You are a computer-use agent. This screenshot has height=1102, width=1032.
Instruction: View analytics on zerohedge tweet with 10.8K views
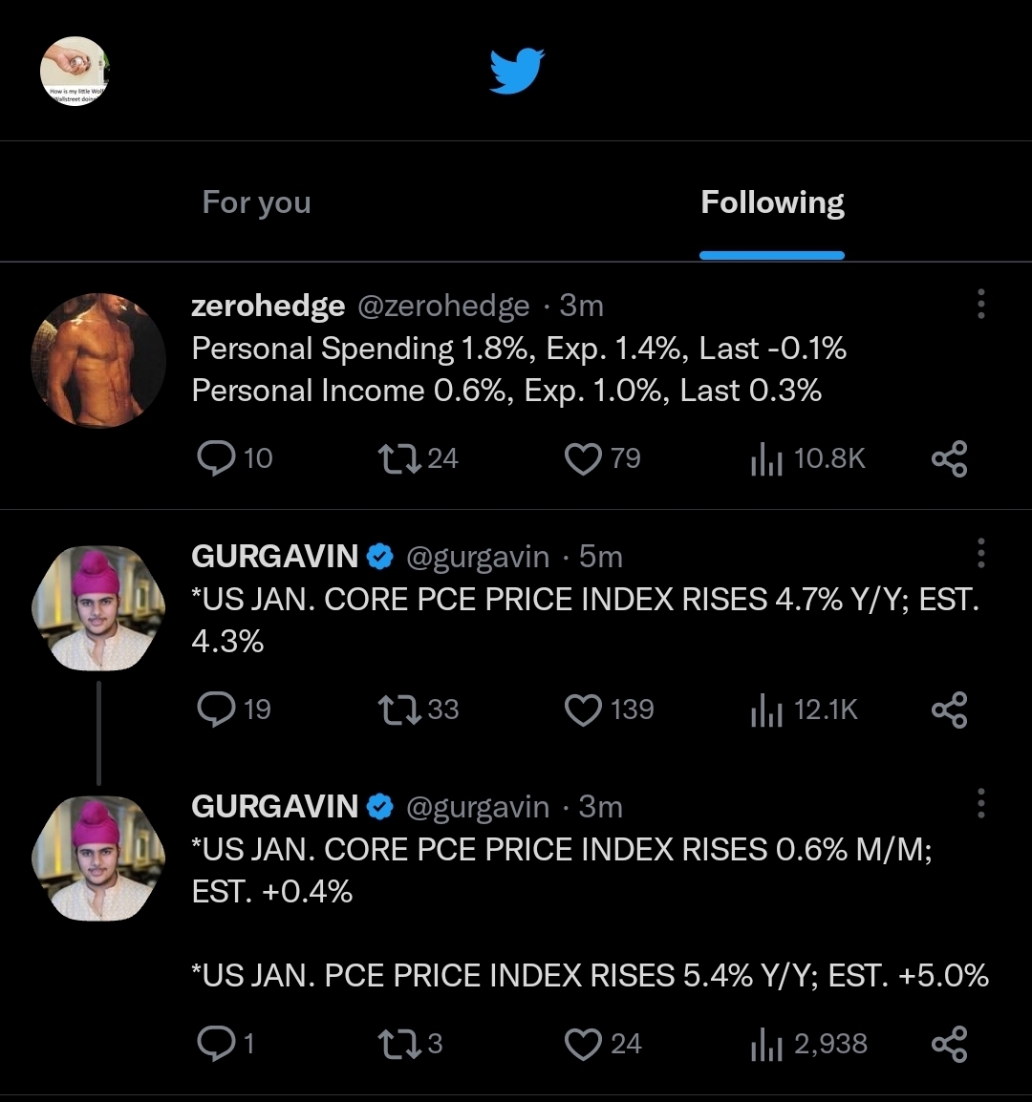click(x=766, y=459)
